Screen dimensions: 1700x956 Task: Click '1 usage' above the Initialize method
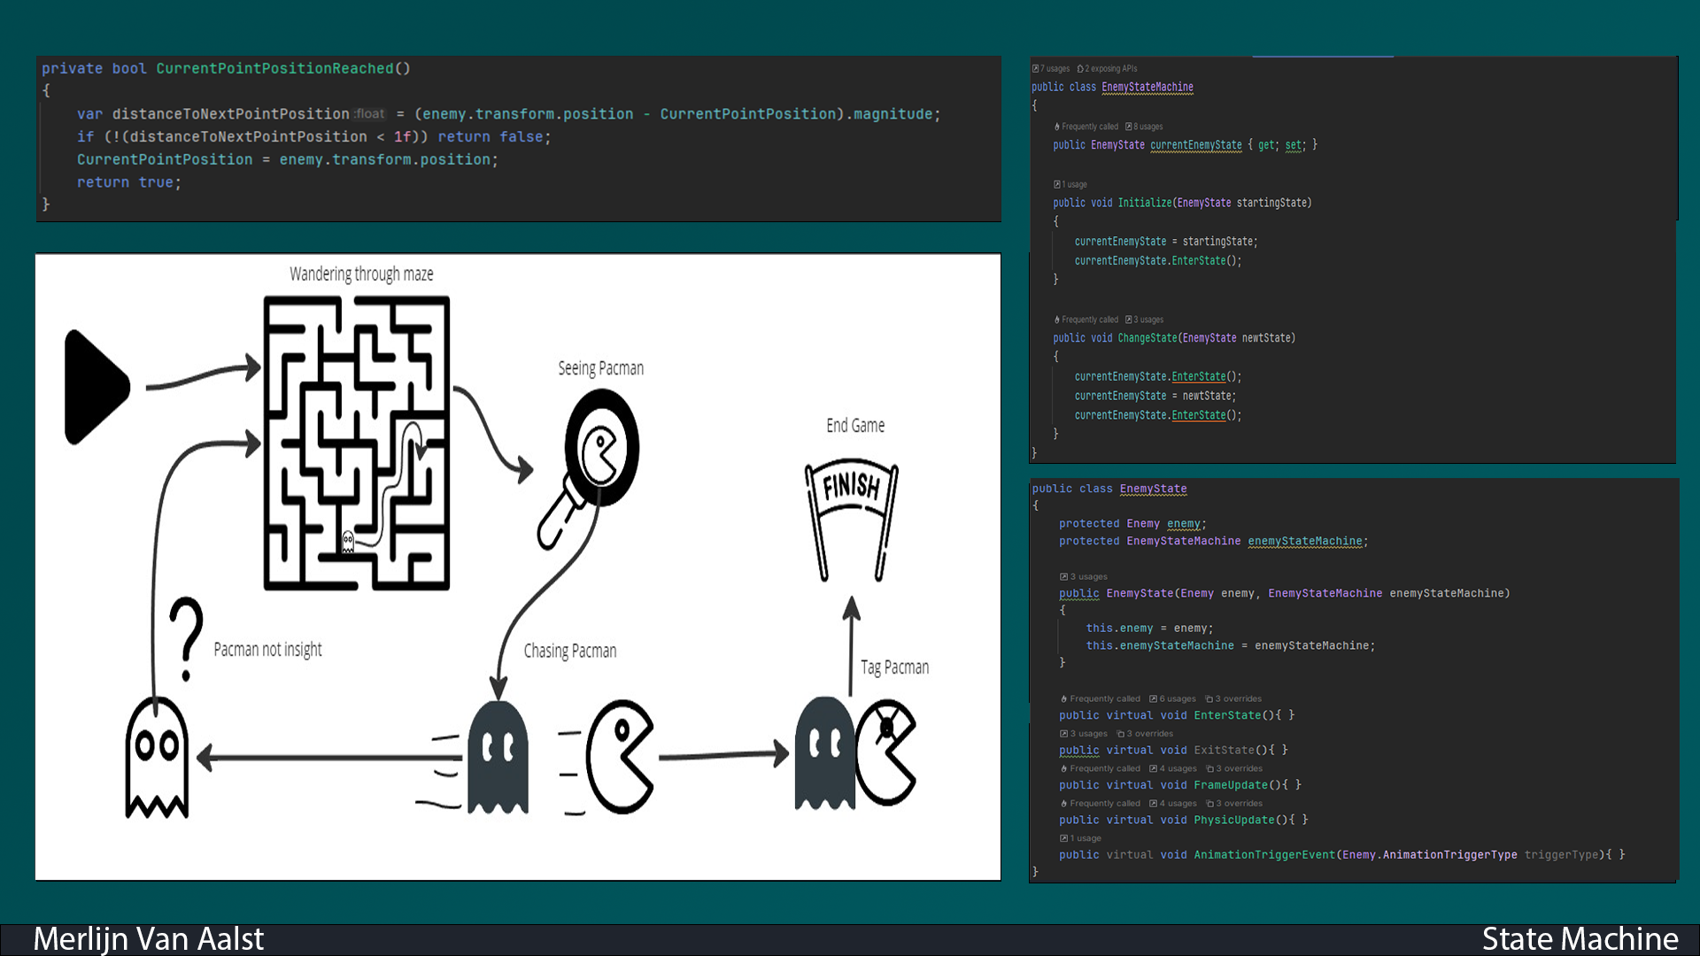click(1070, 184)
